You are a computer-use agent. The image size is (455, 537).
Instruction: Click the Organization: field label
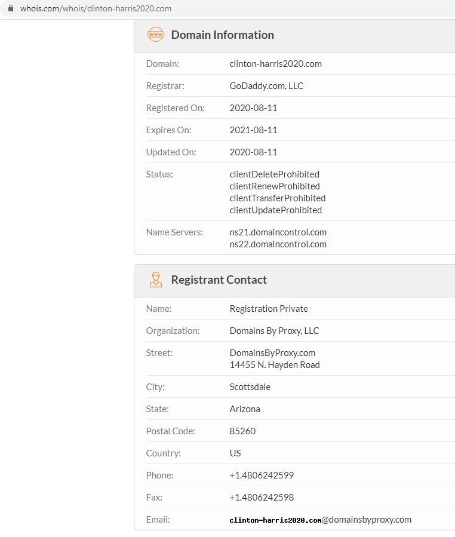173,331
